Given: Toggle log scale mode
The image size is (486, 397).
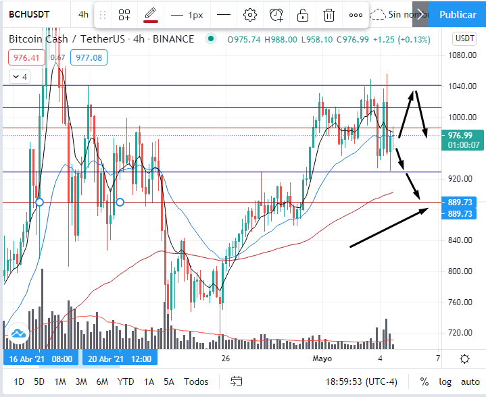Looking at the screenshot, I should (x=445, y=381).
